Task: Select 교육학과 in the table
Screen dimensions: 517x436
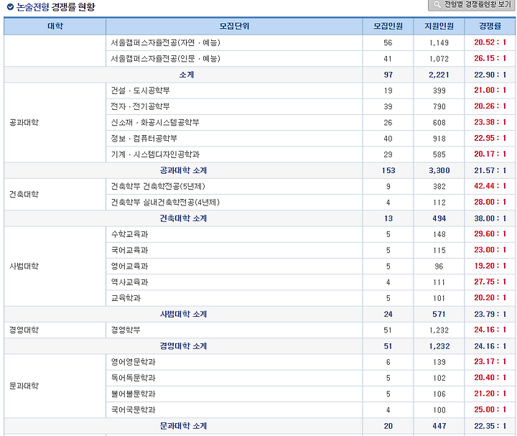Action: pos(126,298)
